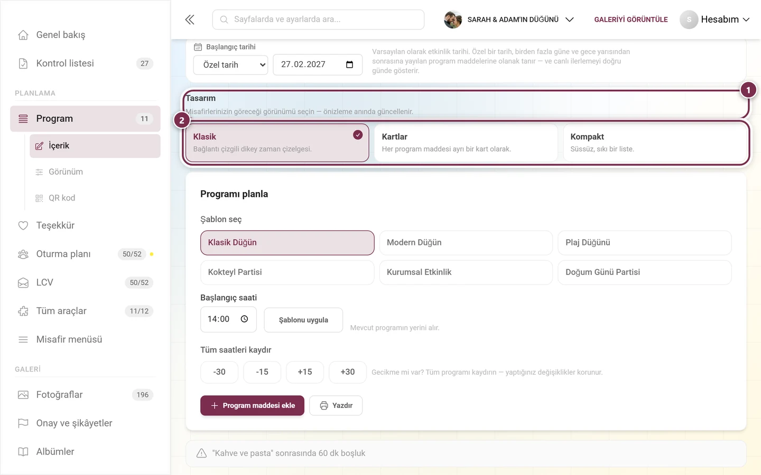The height and width of the screenshot is (475, 761).
Task: Shift all times by -30 minutes
Action: (x=219, y=372)
